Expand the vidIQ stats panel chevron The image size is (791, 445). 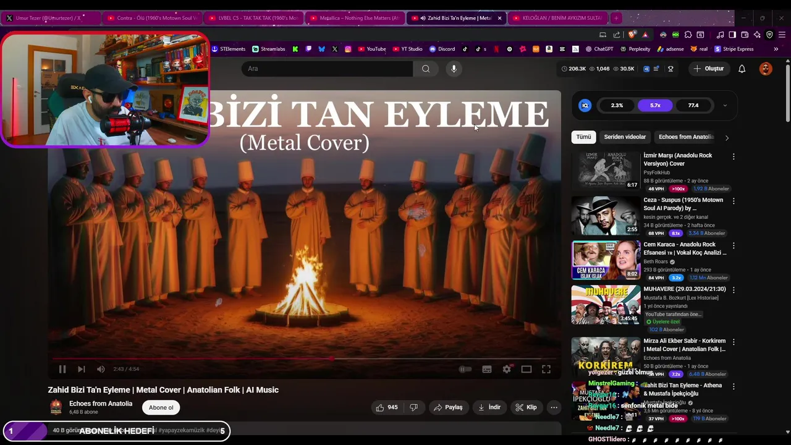pos(725,106)
